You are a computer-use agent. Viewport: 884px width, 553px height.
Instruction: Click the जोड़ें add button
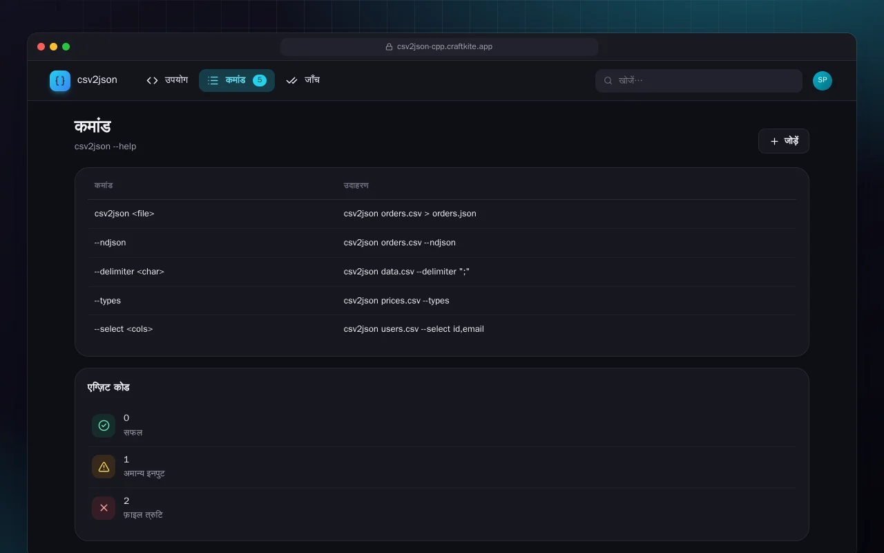(784, 141)
